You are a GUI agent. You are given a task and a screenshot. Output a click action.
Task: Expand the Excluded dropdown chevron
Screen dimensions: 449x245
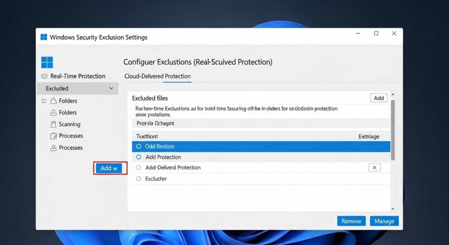(111, 88)
